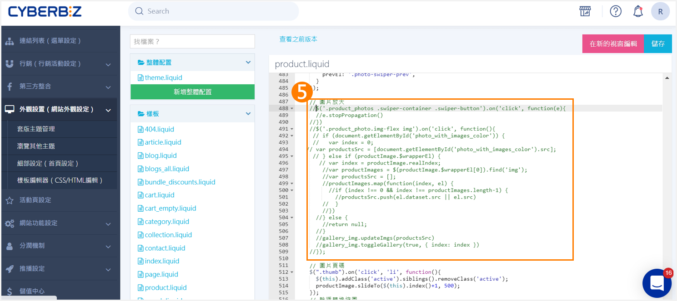Viewport: 677px width, 301px height.
Task: Collapse the 樣板 section chevron
Action: click(x=248, y=114)
